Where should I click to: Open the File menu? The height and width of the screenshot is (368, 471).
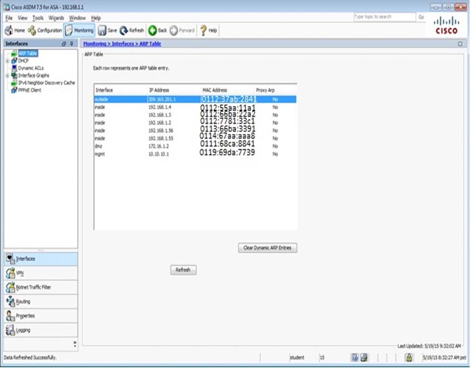pyautogui.click(x=9, y=18)
